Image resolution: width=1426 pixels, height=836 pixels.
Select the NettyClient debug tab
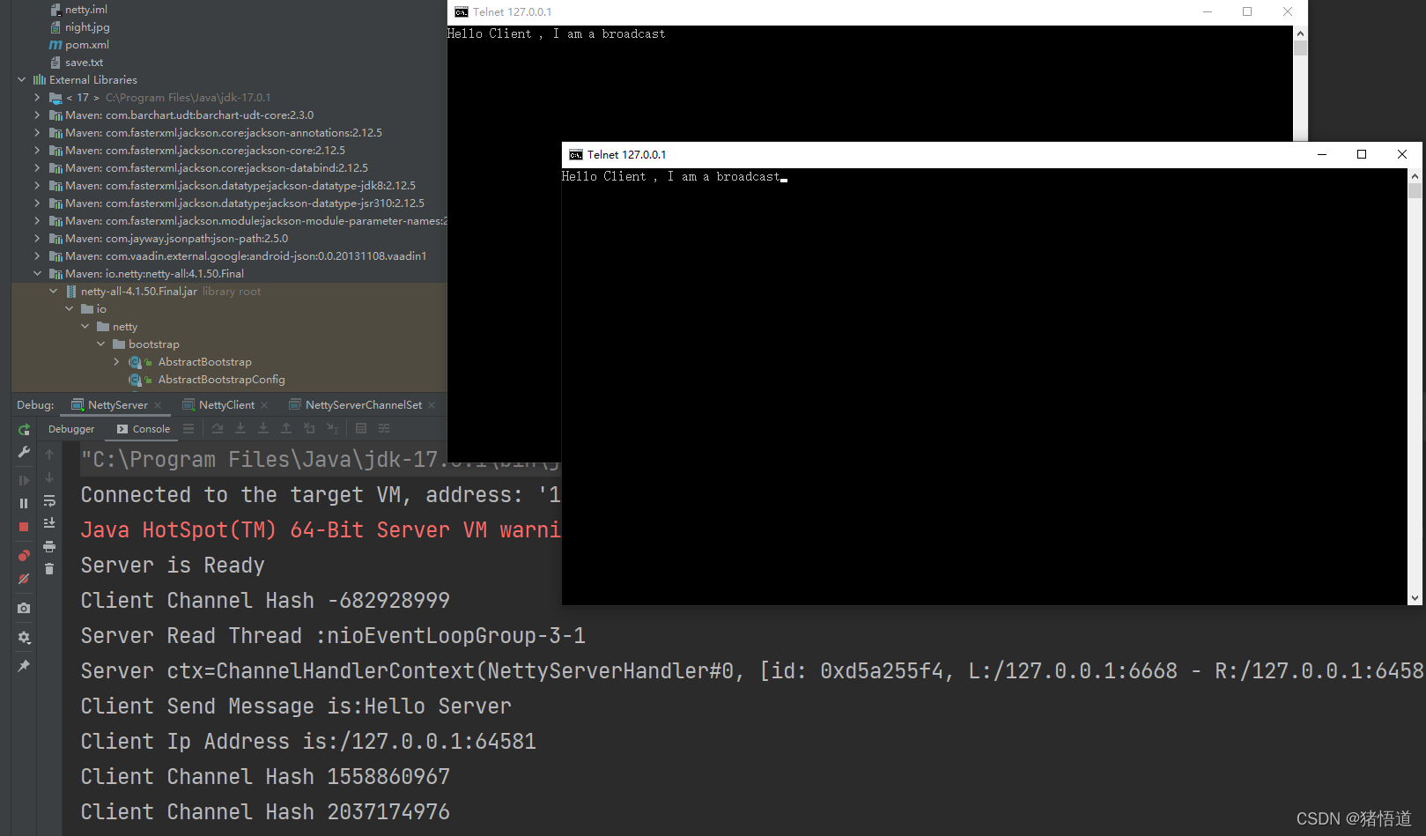click(226, 405)
